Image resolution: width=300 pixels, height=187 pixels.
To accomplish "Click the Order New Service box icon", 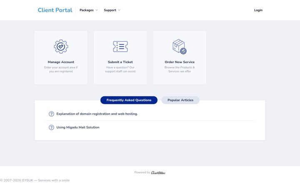I will click(x=180, y=47).
